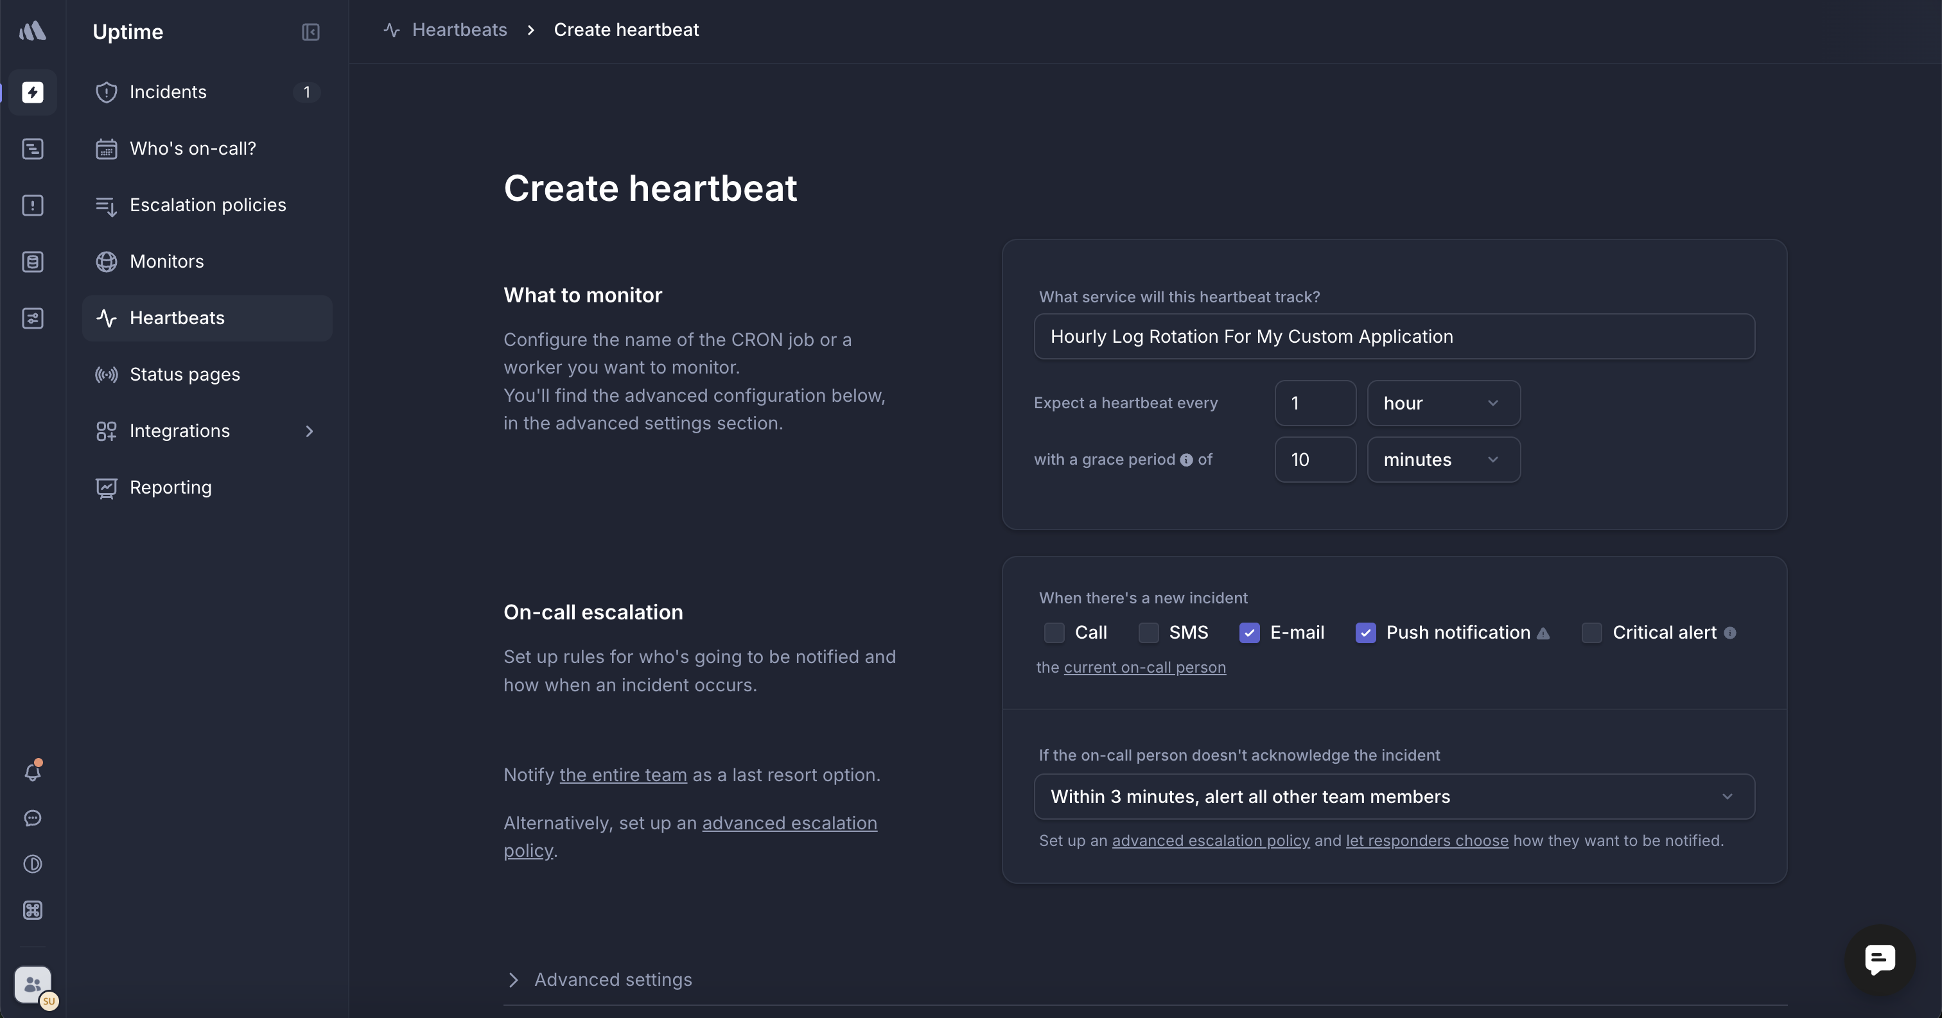Uncheck the E-mail notification checkbox

[1249, 633]
